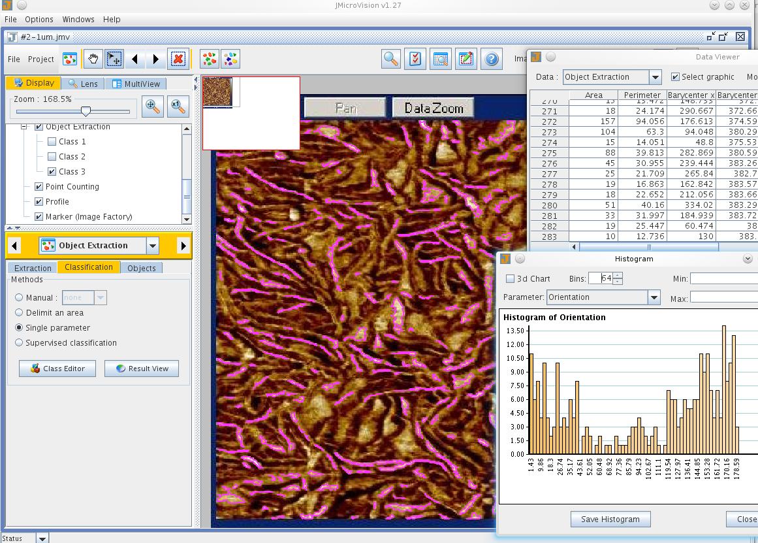The height and width of the screenshot is (543, 758).
Task: Toggle the 3d Chart checkbox
Action: (x=511, y=278)
